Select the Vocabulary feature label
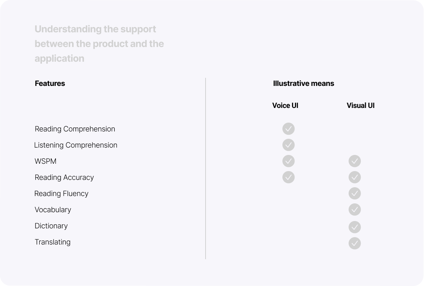This screenshot has width=424, height=286. pyautogui.click(x=53, y=210)
